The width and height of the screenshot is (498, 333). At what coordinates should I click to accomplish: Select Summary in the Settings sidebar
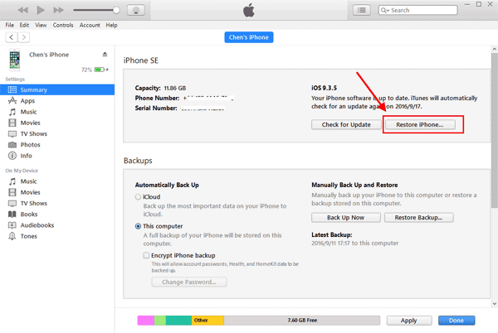57,89
